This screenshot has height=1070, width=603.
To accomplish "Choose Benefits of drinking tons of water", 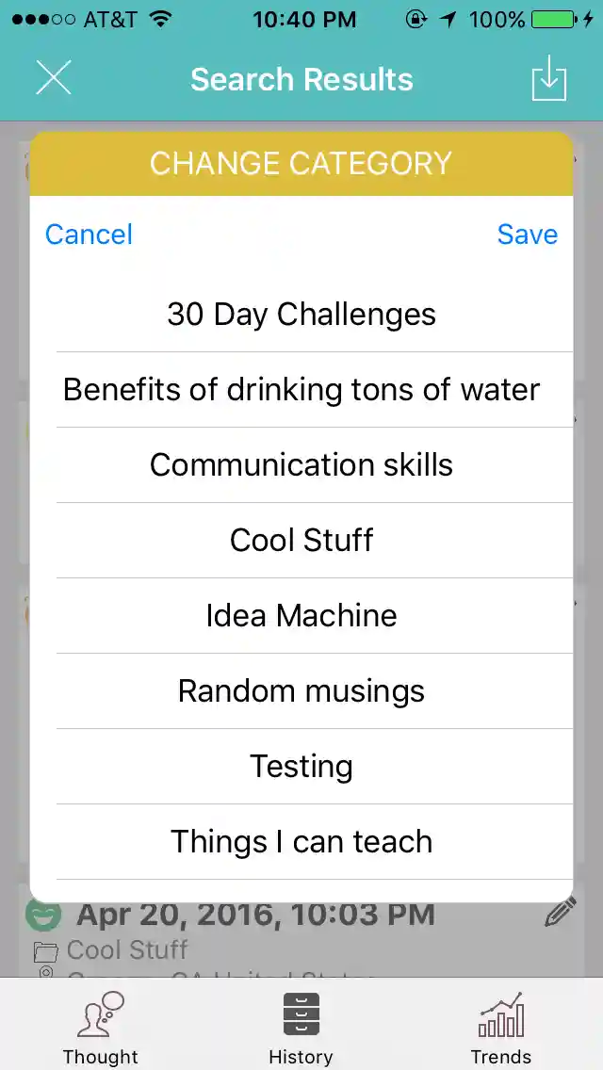I will [x=301, y=390].
